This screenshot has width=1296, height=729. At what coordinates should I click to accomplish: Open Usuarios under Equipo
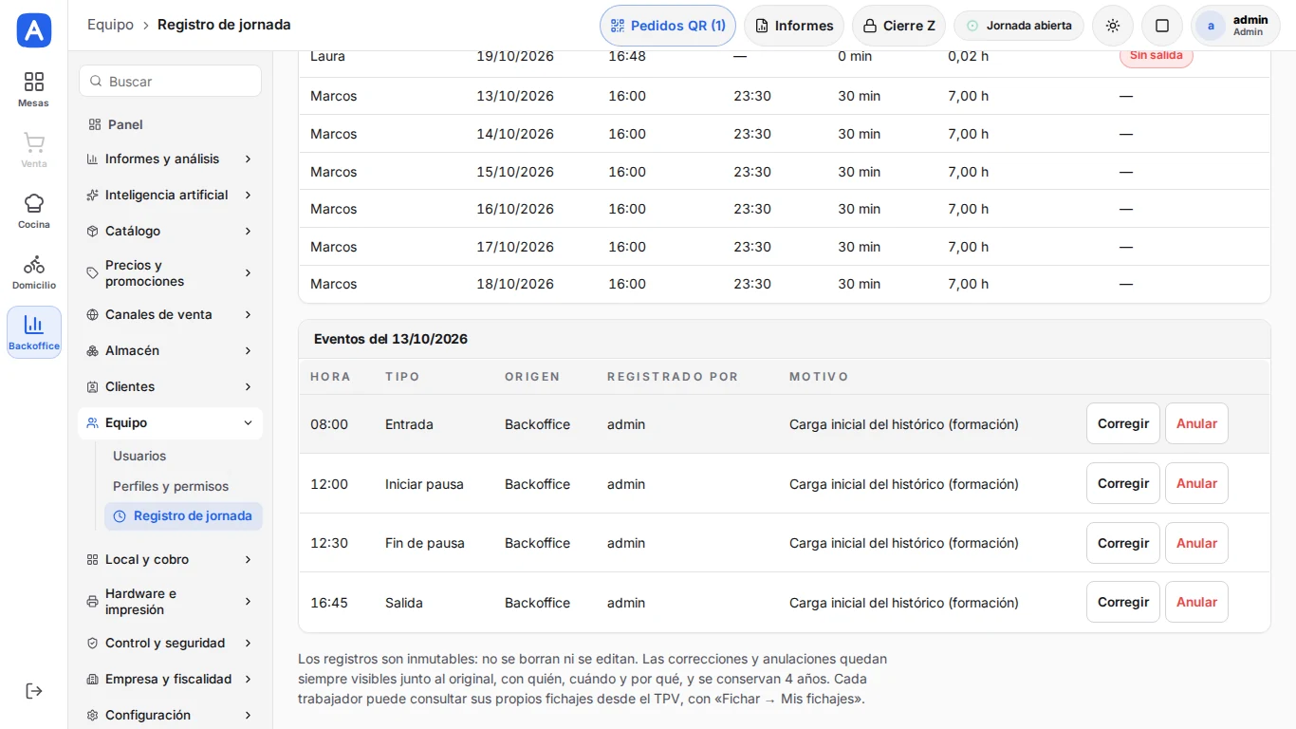[x=183, y=456]
